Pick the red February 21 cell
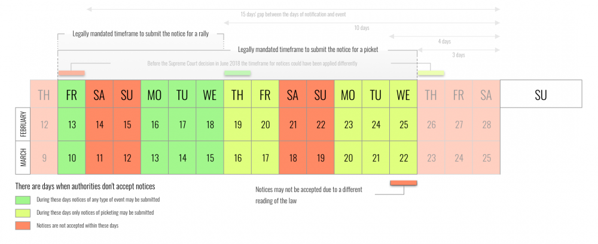Image resolution: width=598 pixels, height=244 pixels. coord(292,125)
